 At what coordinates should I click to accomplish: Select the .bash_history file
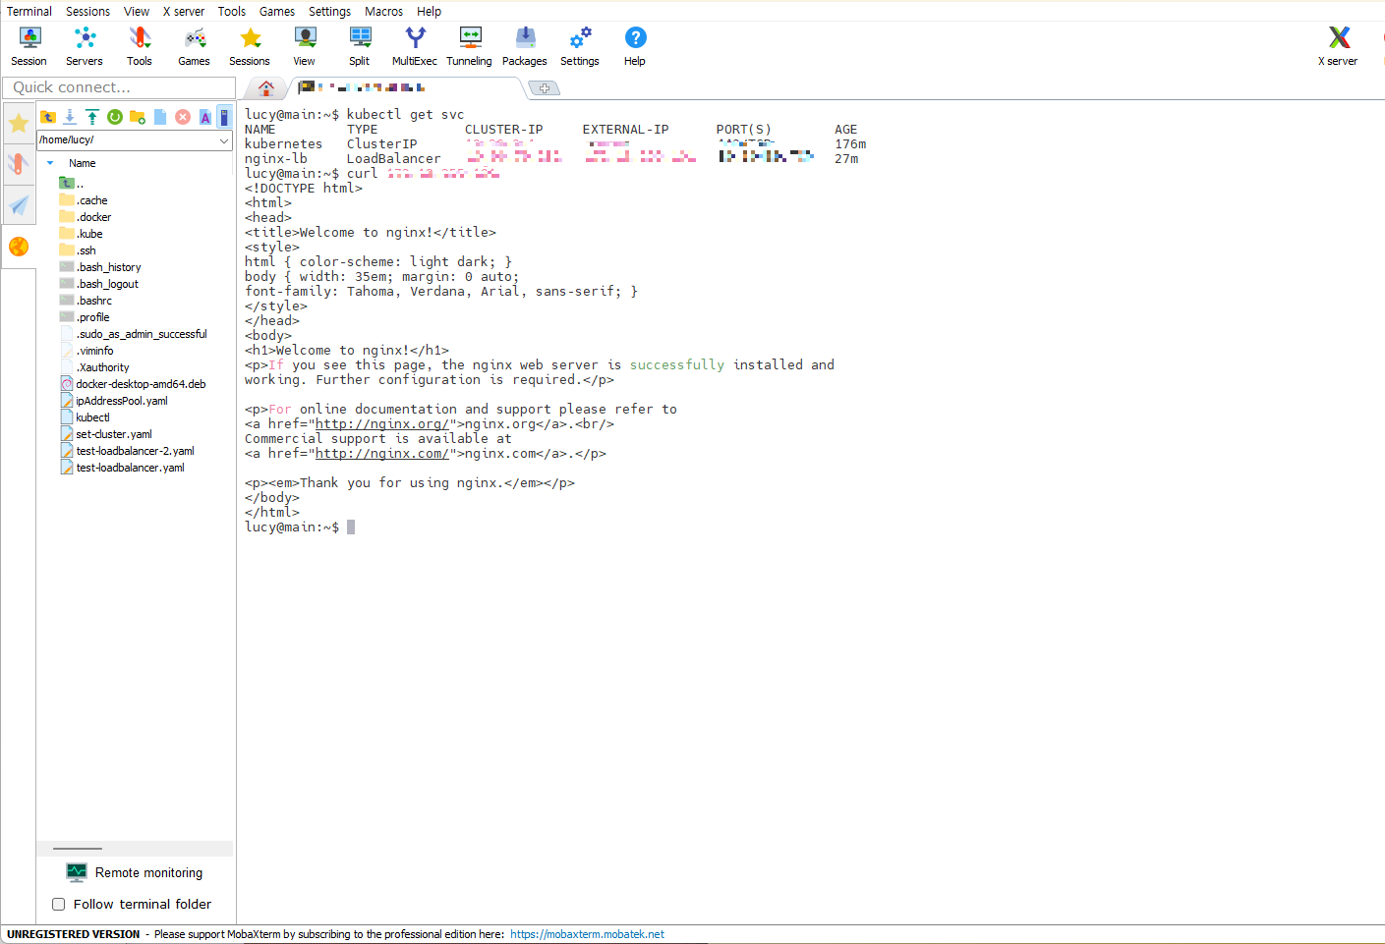(x=101, y=267)
